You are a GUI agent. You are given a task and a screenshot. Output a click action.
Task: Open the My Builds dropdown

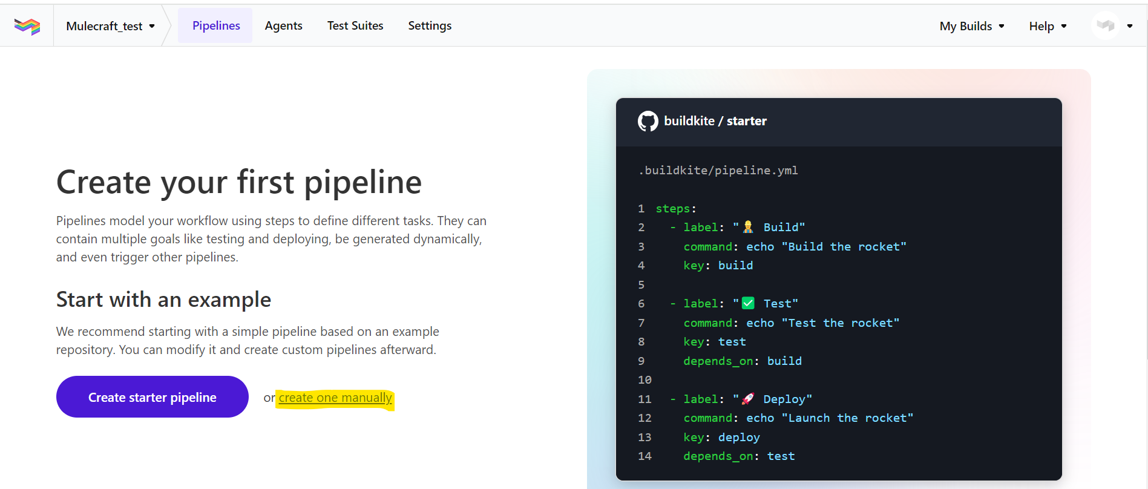971,26
